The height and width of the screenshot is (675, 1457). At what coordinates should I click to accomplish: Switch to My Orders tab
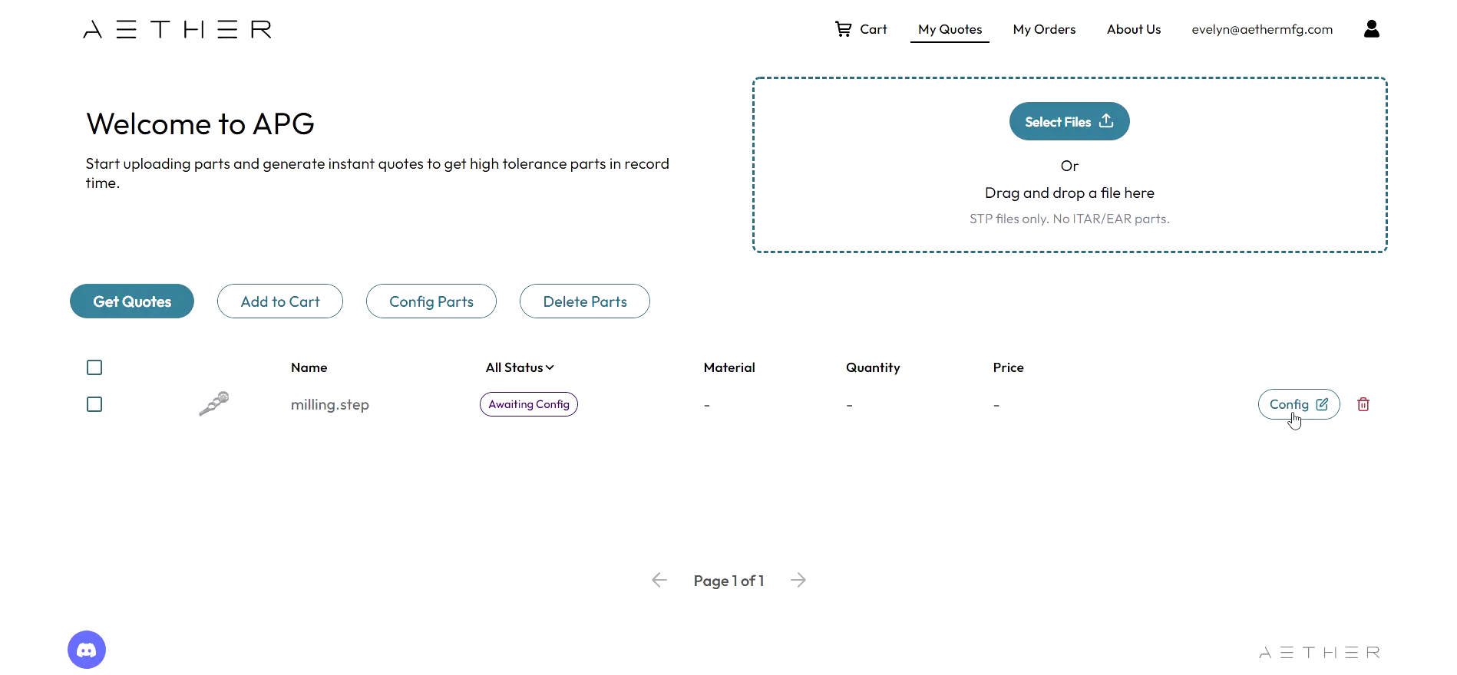(x=1044, y=29)
